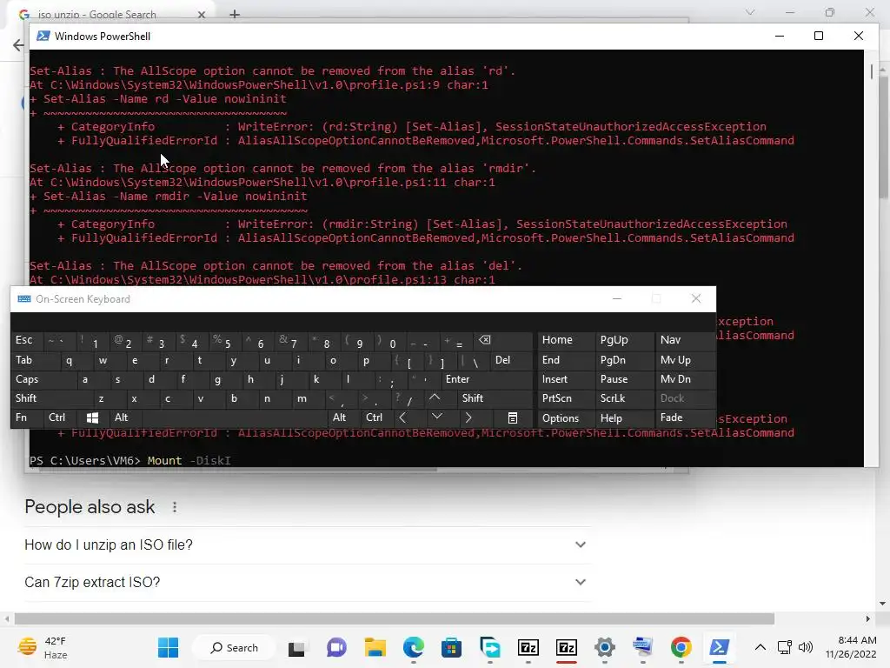Launch Microsoft Edge from taskbar
The image size is (890, 668).
point(413,647)
